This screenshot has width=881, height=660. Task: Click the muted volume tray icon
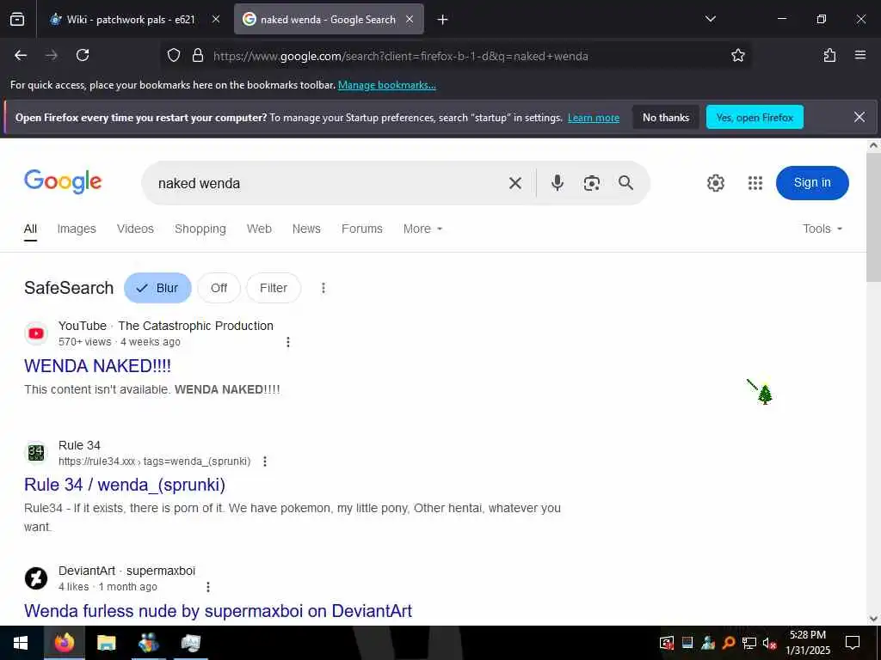(769, 643)
